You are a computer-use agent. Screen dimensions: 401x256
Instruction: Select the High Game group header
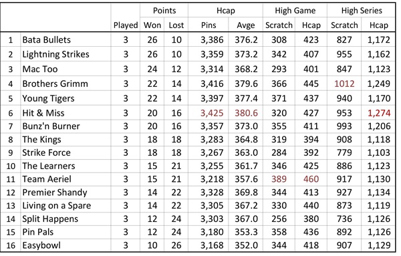tap(295, 11)
